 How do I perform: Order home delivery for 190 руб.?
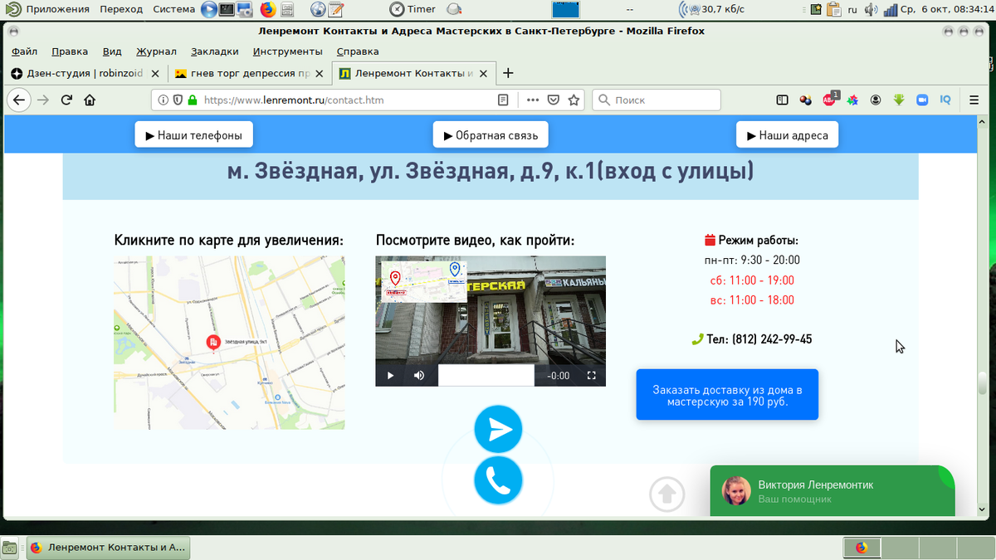727,395
